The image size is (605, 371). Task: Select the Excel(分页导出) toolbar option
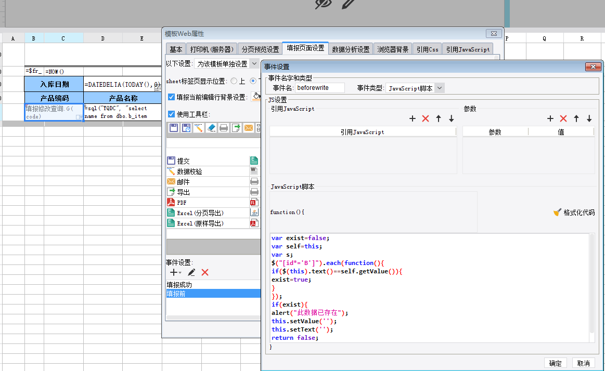point(208,213)
